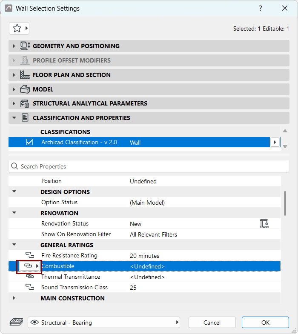Screen dimensions: 298x334
Task: Click the renovation icon in Renovation Status row
Action: (264, 224)
